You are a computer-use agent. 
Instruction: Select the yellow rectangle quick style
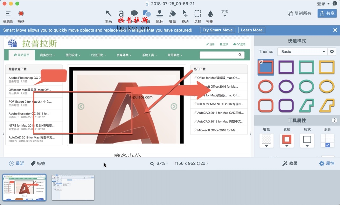coord(327,67)
